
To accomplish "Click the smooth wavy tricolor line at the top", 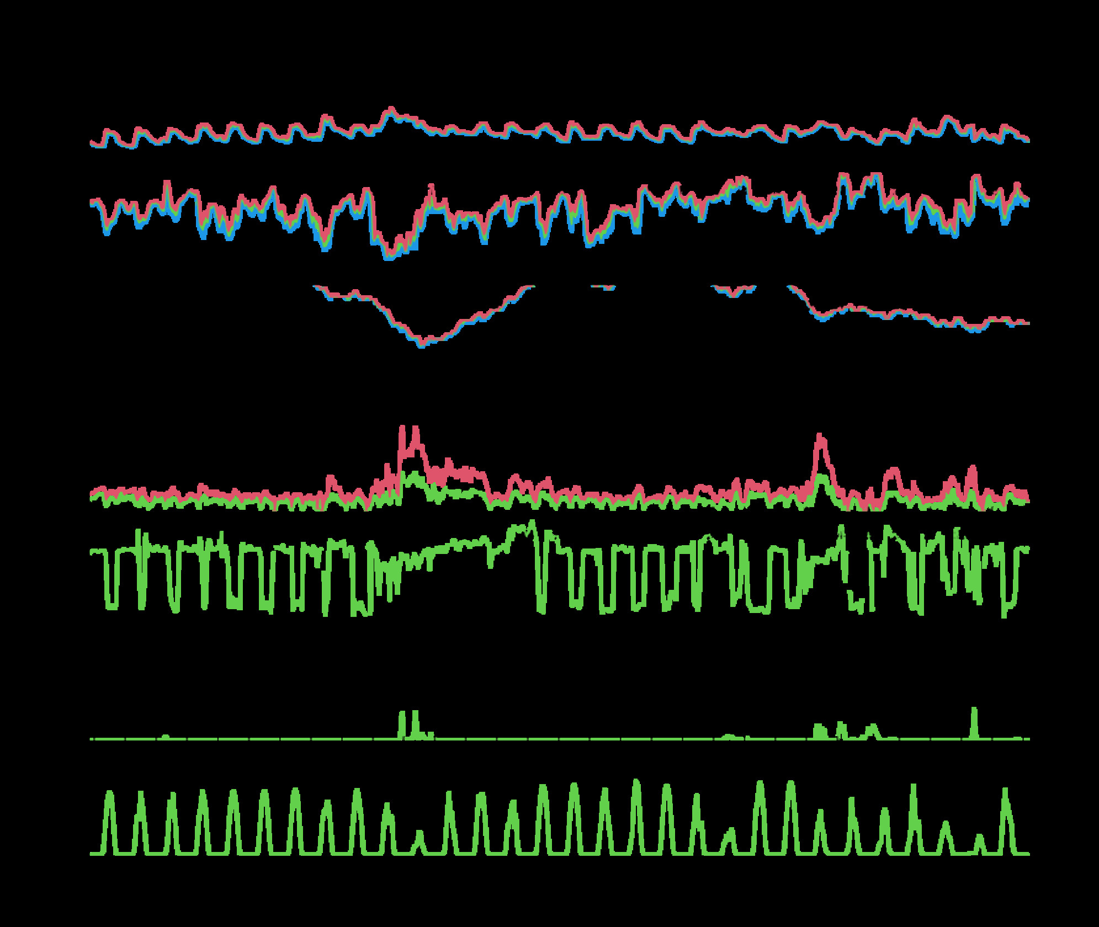I will (x=560, y=128).
